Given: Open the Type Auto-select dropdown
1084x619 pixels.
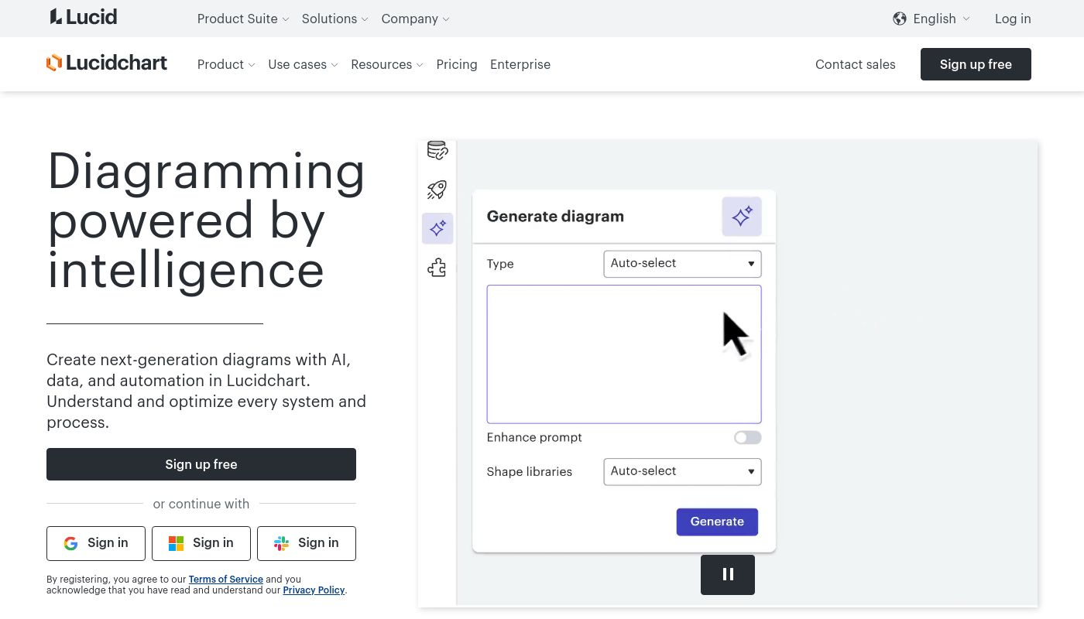Looking at the screenshot, I should tap(682, 264).
